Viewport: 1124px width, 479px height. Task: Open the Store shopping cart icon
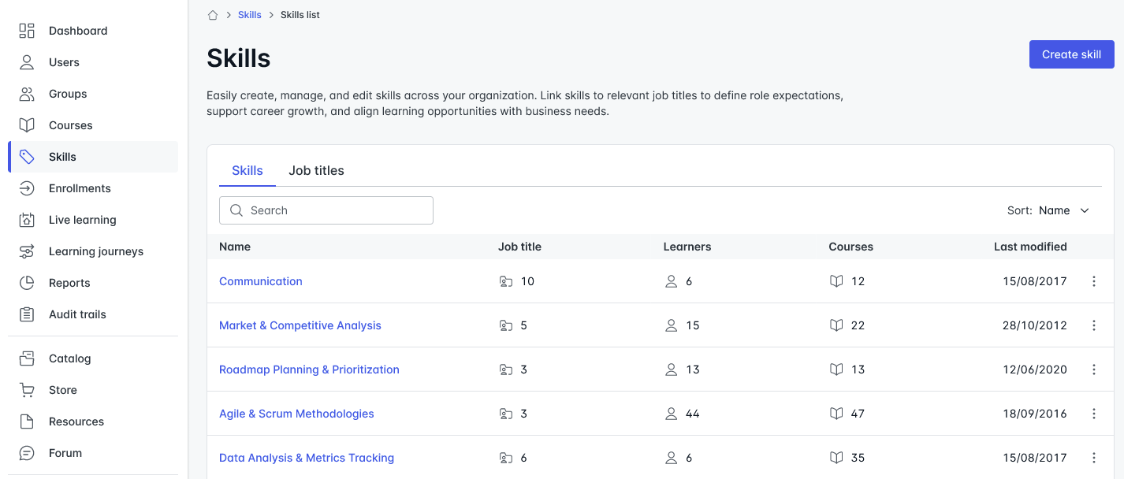27,390
